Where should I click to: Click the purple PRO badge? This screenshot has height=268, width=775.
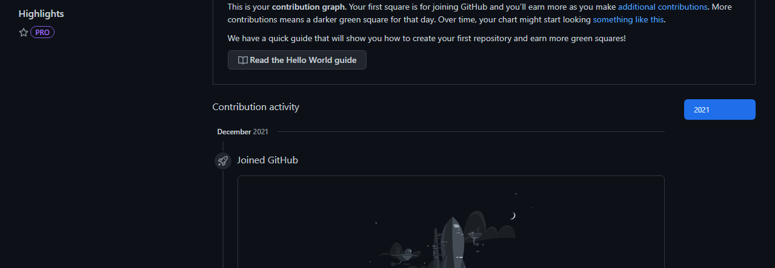(x=42, y=33)
